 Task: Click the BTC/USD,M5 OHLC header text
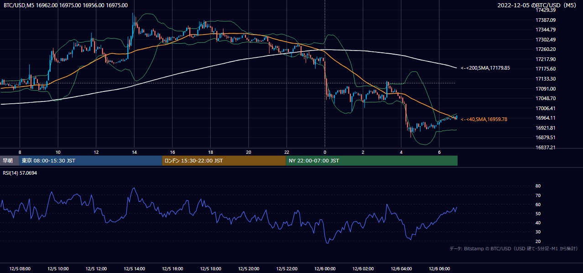(x=66, y=5)
